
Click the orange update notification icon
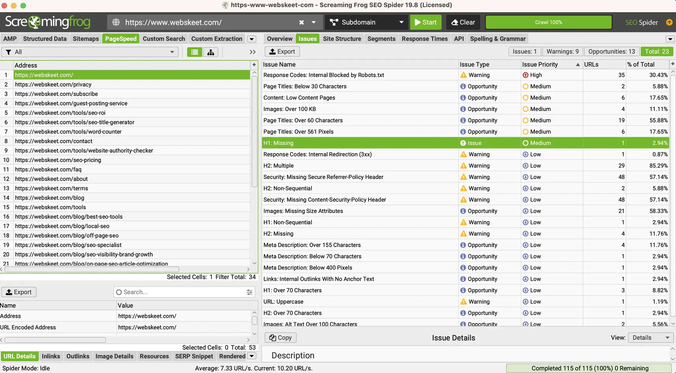click(669, 22)
